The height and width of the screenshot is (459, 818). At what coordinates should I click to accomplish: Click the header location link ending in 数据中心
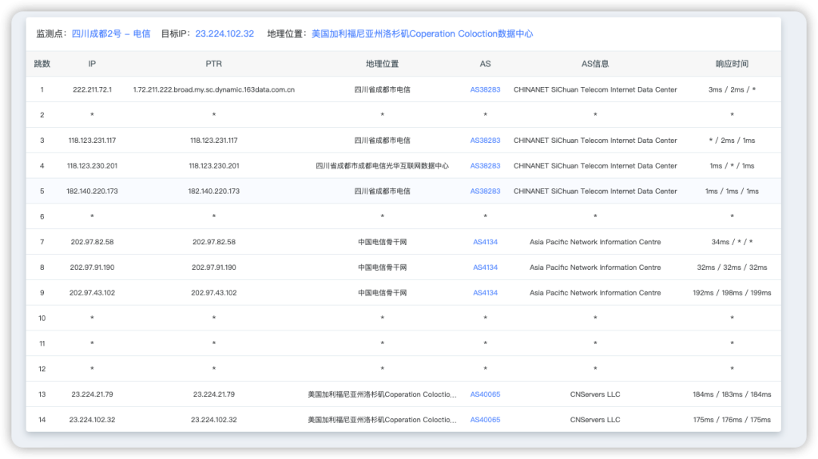click(x=422, y=34)
